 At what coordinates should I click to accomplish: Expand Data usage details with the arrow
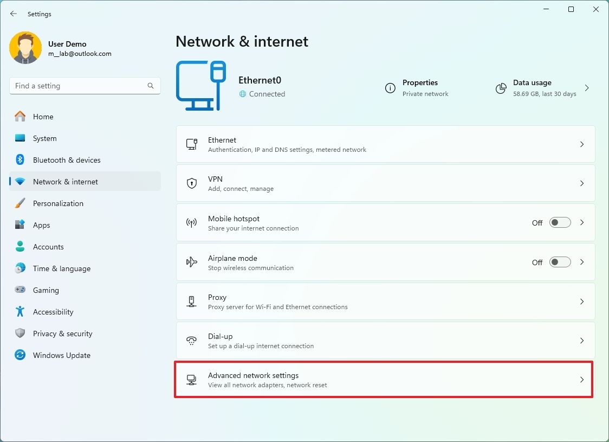coord(587,88)
